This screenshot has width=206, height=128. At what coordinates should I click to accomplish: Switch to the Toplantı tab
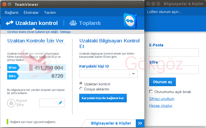click(85, 23)
